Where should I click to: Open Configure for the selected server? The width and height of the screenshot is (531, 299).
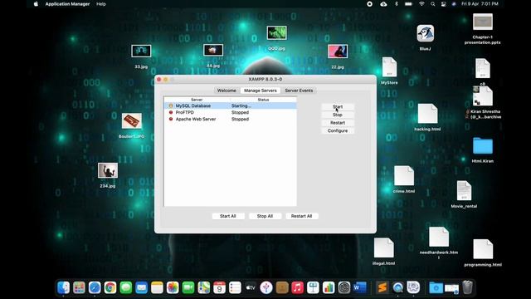click(x=338, y=130)
